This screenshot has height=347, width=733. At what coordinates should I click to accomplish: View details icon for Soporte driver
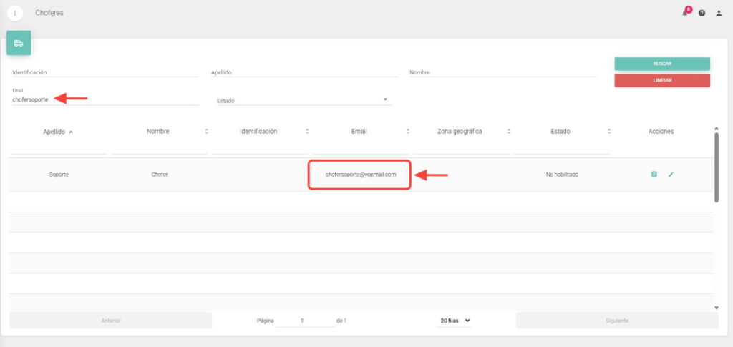tap(654, 174)
